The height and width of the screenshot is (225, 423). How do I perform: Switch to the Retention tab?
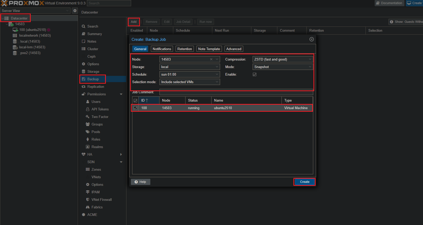coord(184,49)
